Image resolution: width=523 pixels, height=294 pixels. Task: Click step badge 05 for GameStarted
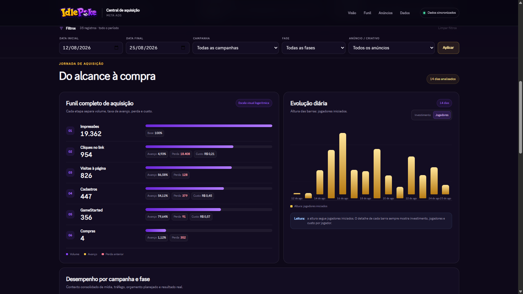point(70,214)
